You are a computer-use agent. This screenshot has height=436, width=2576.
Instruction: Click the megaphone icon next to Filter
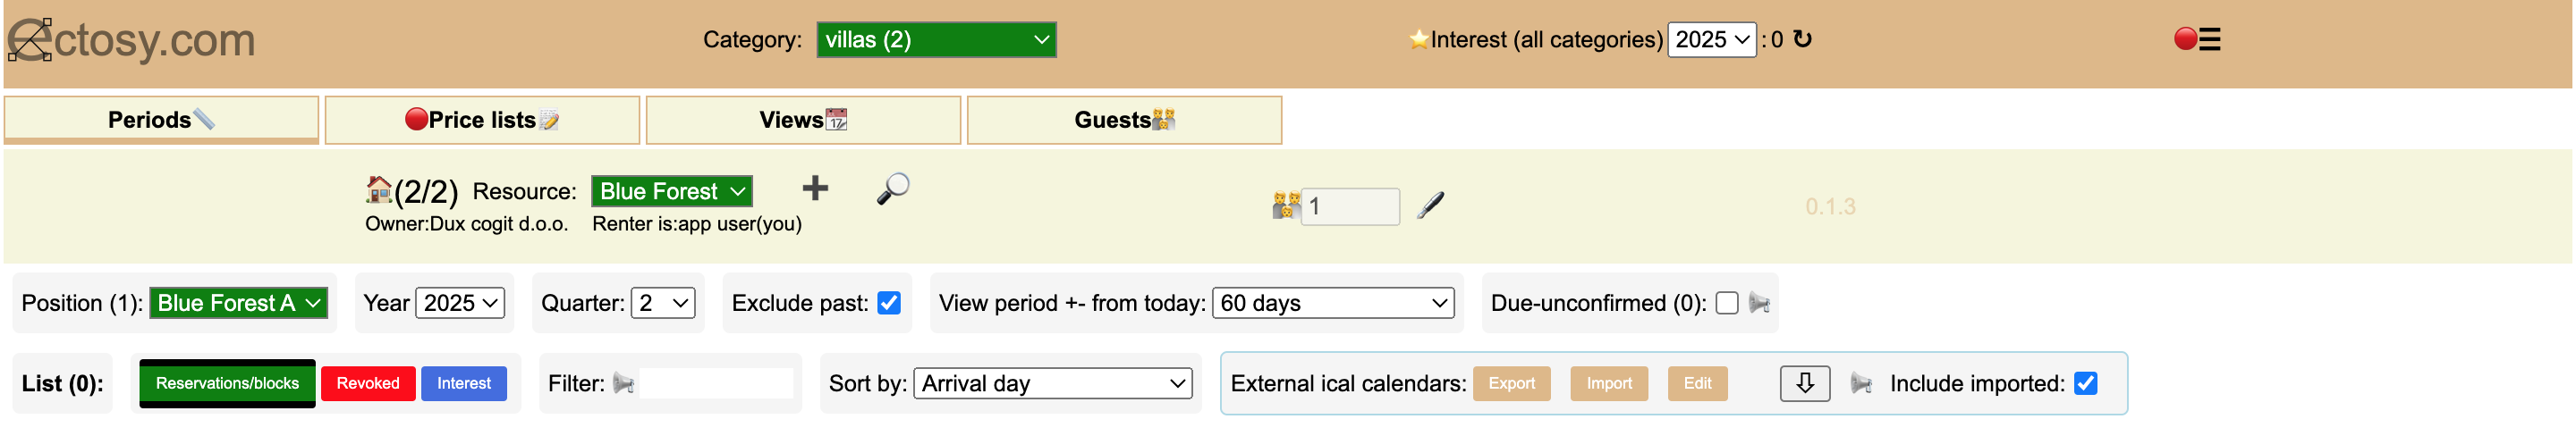623,383
